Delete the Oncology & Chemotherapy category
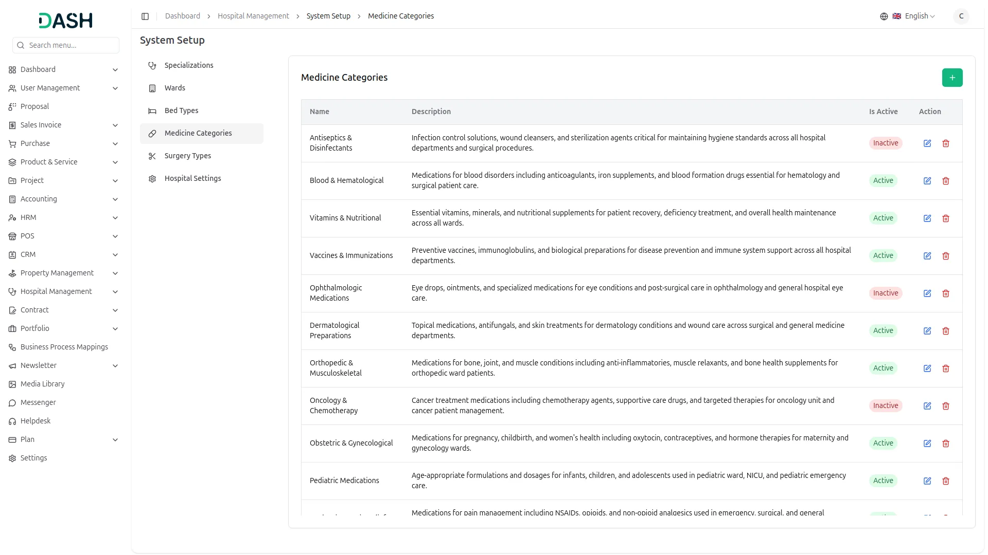 945,406
